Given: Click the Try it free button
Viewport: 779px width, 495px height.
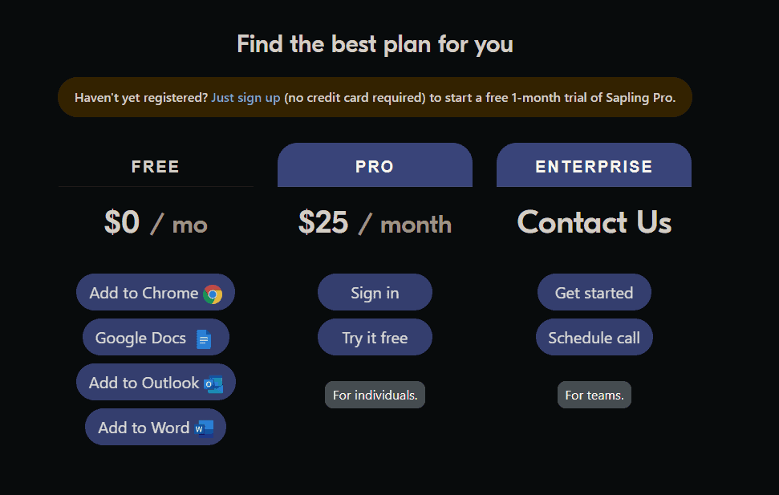Looking at the screenshot, I should (x=375, y=337).
